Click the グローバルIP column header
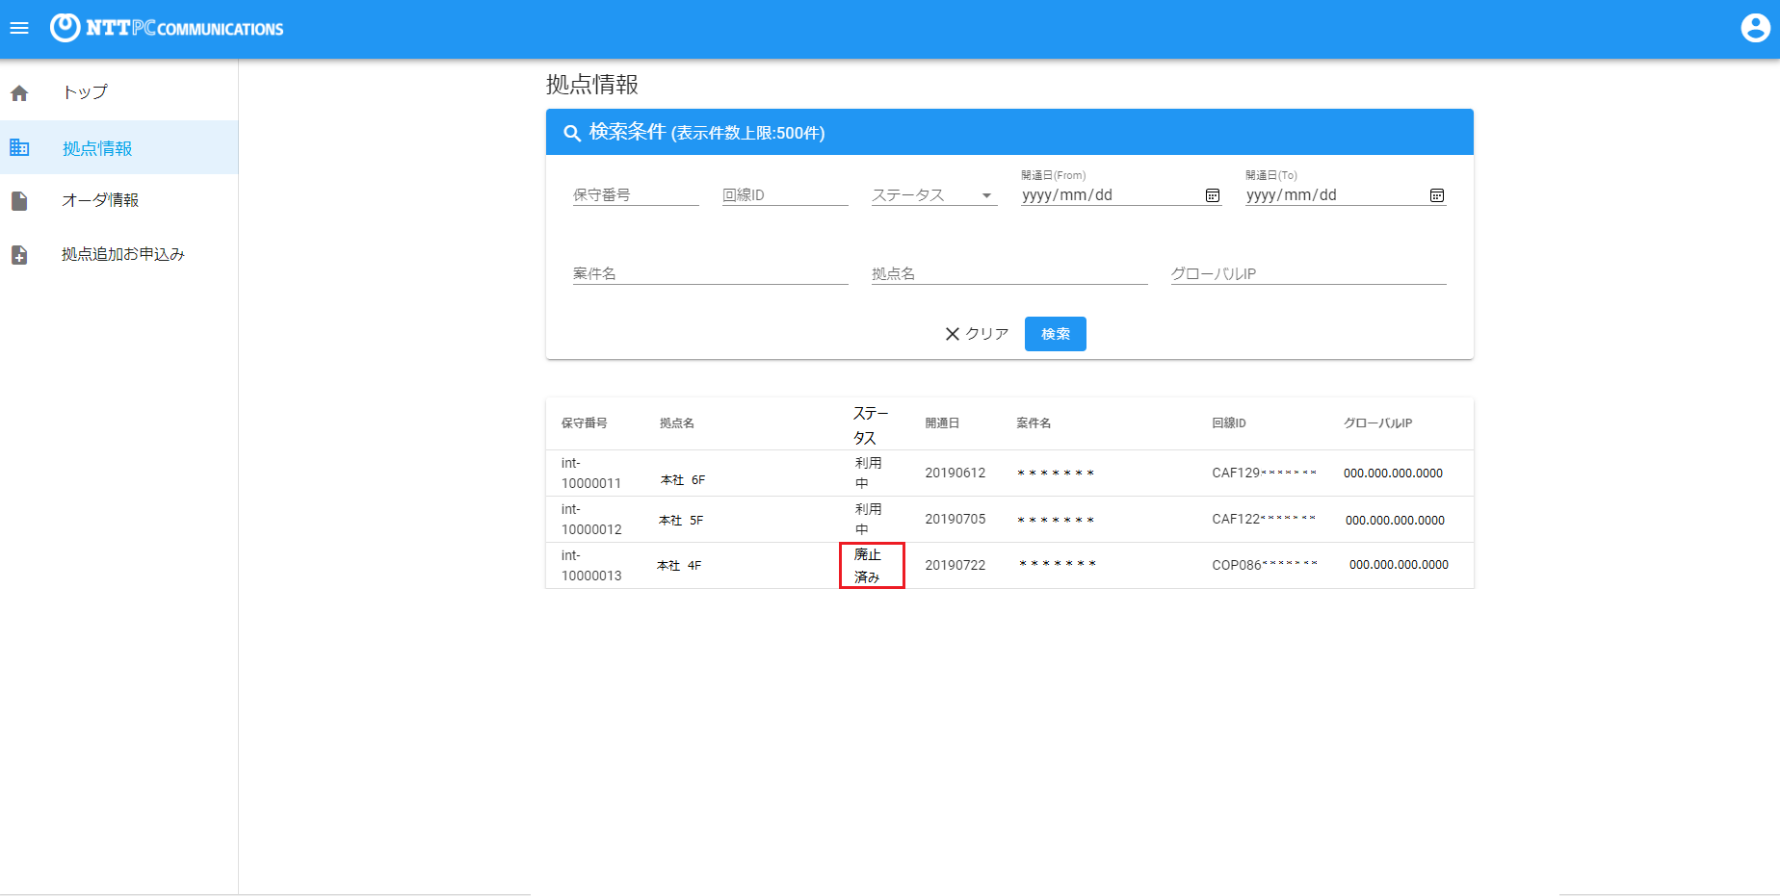 click(1377, 423)
